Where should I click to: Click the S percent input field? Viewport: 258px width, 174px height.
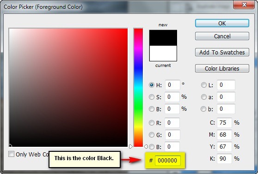point(172,97)
